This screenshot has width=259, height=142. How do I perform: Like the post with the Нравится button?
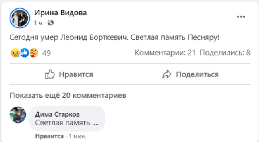69,74
